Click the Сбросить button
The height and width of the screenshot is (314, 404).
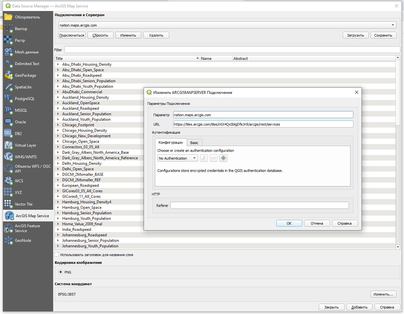click(x=100, y=35)
